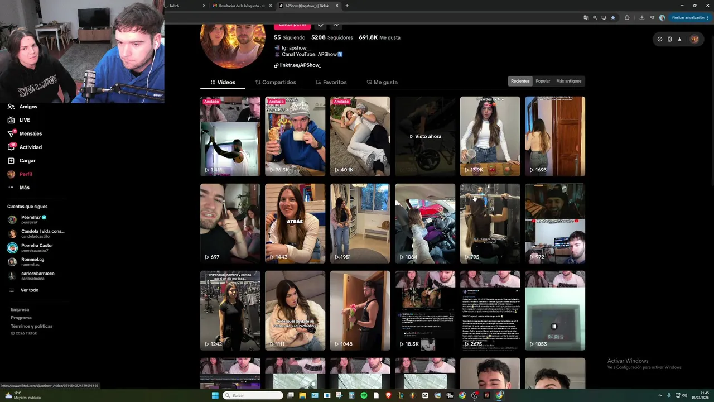Click TikTok phone app icon in top pill
Viewport: 714px width, 402px height.
point(669,39)
